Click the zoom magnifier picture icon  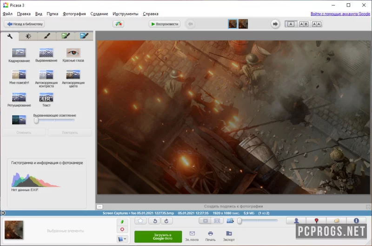tap(230, 221)
